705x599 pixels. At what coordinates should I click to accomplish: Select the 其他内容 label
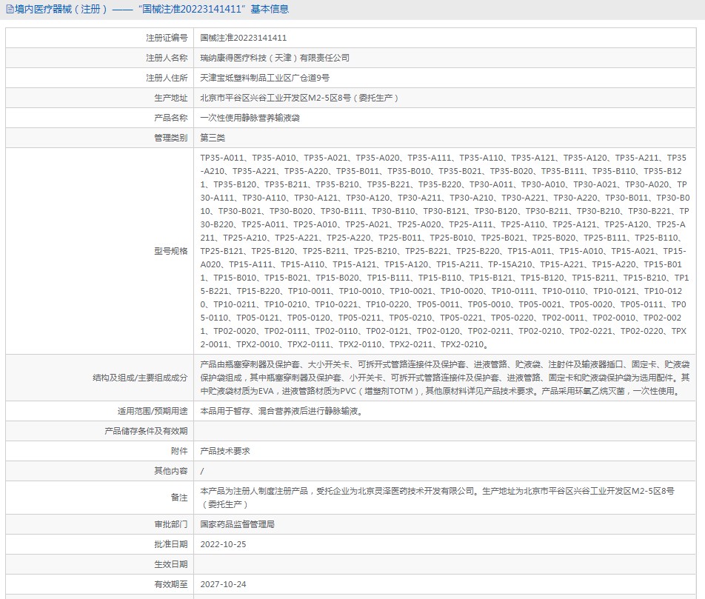tap(171, 471)
